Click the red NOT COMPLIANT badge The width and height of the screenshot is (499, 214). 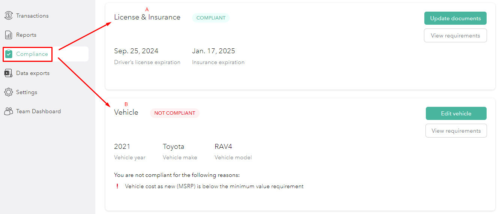point(175,113)
